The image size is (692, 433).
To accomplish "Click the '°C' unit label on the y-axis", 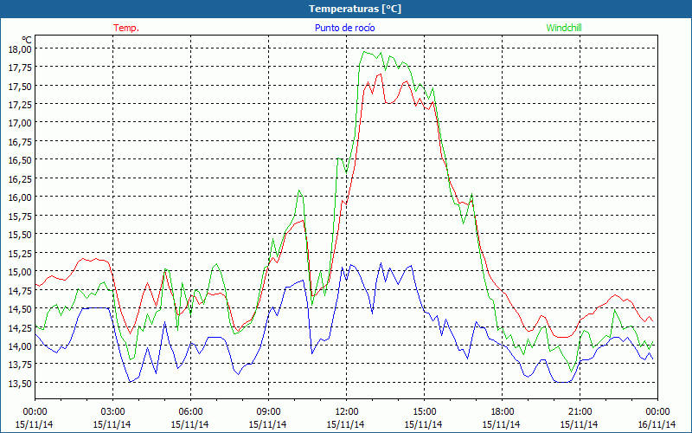I will (27, 40).
